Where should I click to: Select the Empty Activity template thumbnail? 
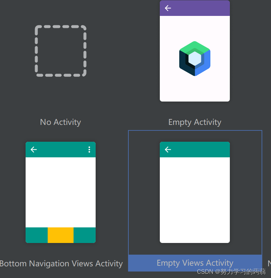coord(194,51)
